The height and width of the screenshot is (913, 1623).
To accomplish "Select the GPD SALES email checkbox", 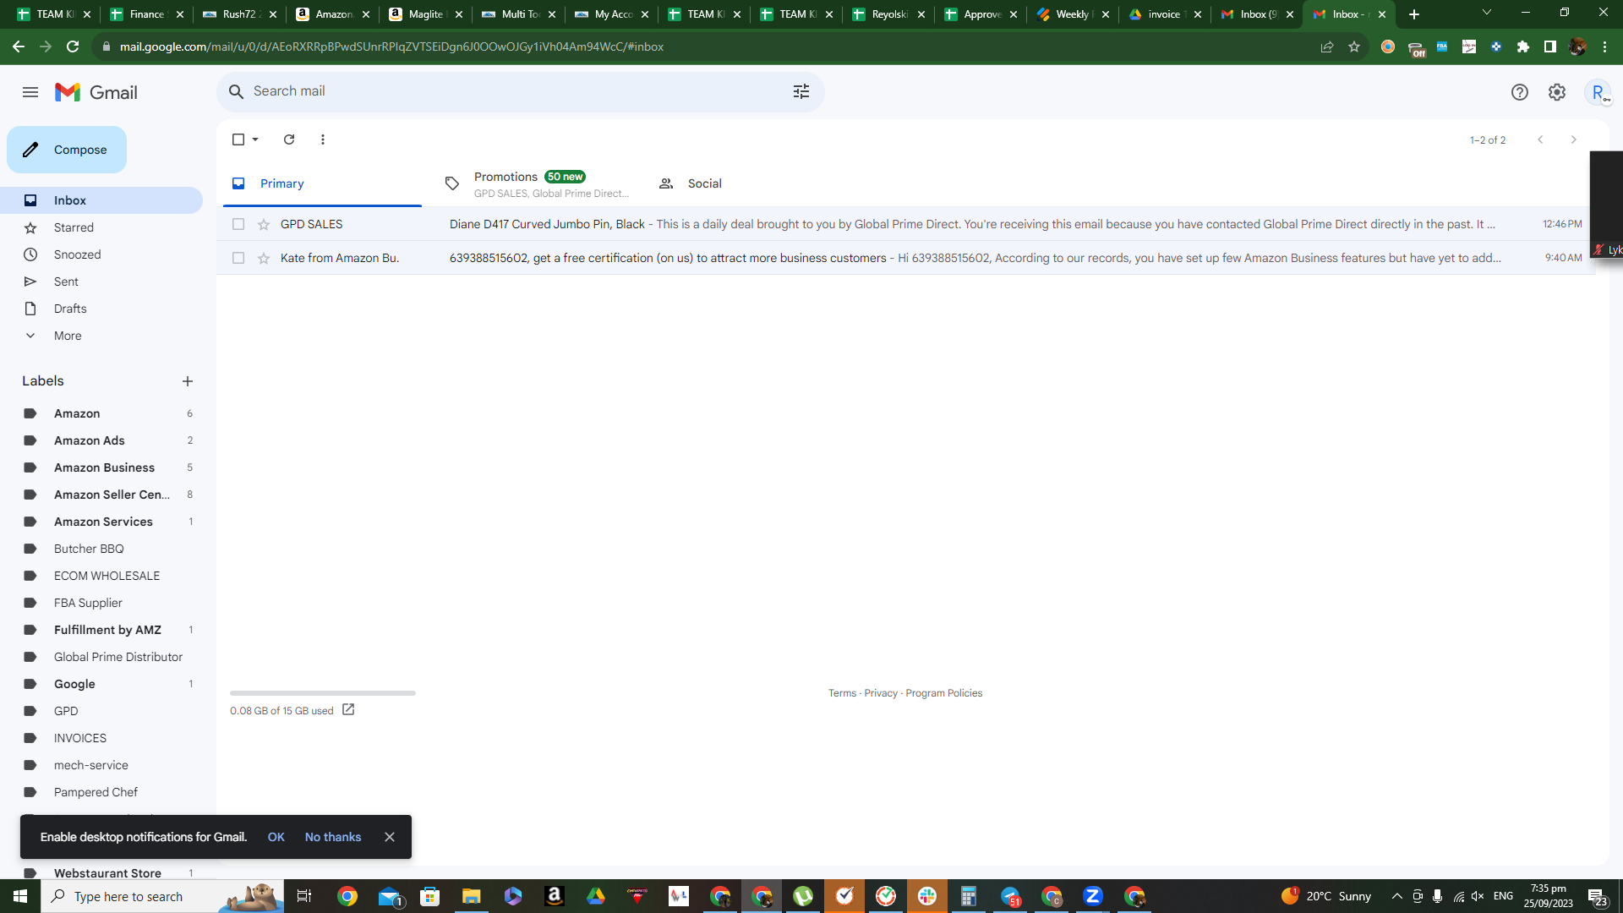I will (238, 224).
